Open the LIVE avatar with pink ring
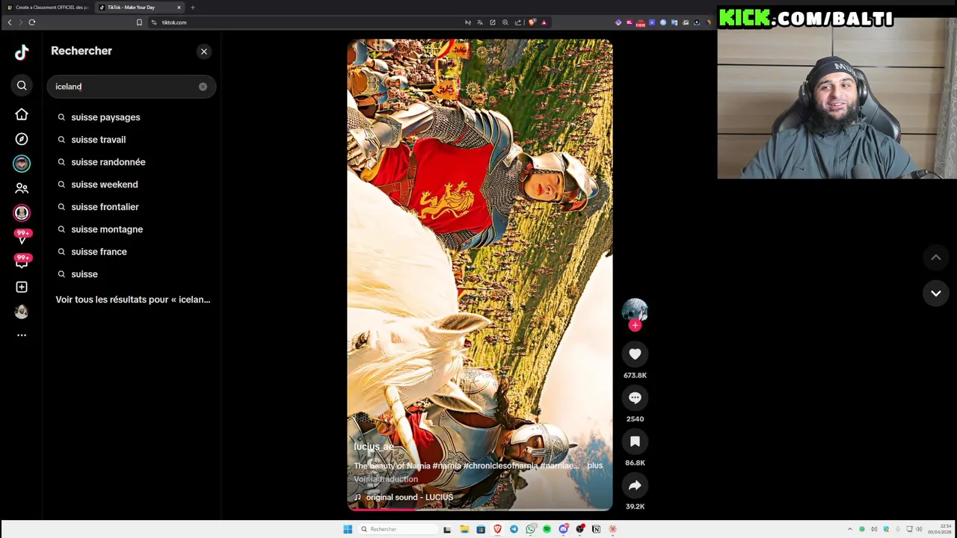957x538 pixels. point(22,213)
